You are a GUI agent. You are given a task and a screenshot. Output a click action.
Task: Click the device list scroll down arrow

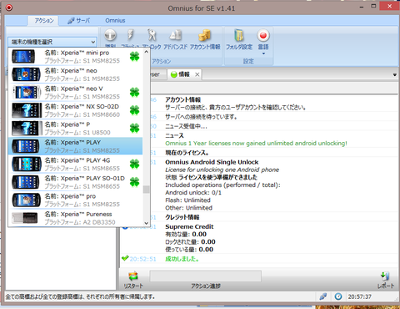tap(146, 223)
